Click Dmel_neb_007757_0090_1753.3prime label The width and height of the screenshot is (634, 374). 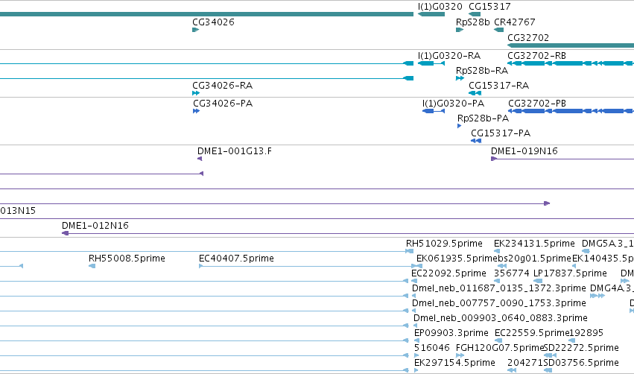(x=498, y=302)
